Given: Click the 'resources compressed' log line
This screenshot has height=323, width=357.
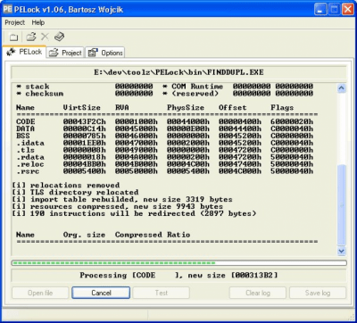Looking at the screenshot, I should coord(118,206).
